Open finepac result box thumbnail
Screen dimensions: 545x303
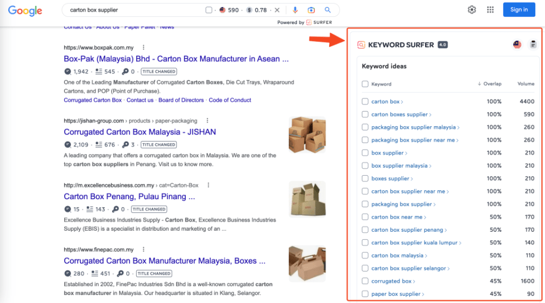(x=307, y=263)
